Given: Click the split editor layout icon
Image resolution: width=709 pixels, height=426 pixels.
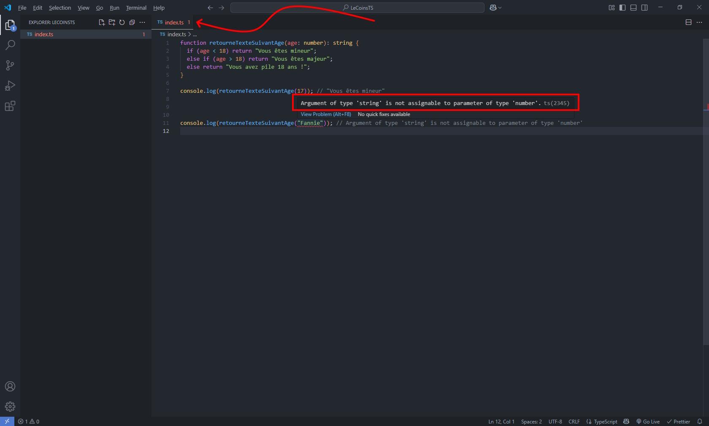Looking at the screenshot, I should (x=688, y=22).
